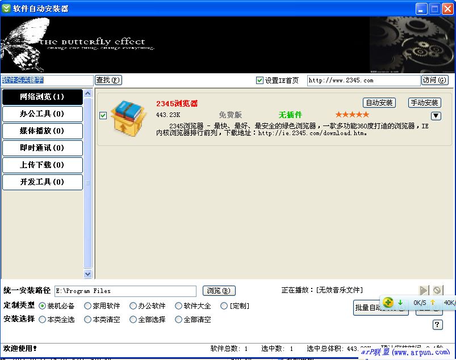Screen dimensions: 456x360
Task: Select the 开发工具 category
Action: pyautogui.click(x=42, y=182)
